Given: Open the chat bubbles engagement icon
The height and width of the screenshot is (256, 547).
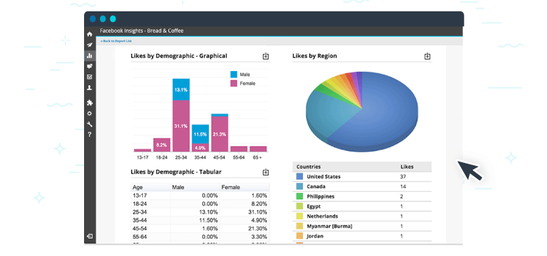Looking at the screenshot, I should point(89,66).
